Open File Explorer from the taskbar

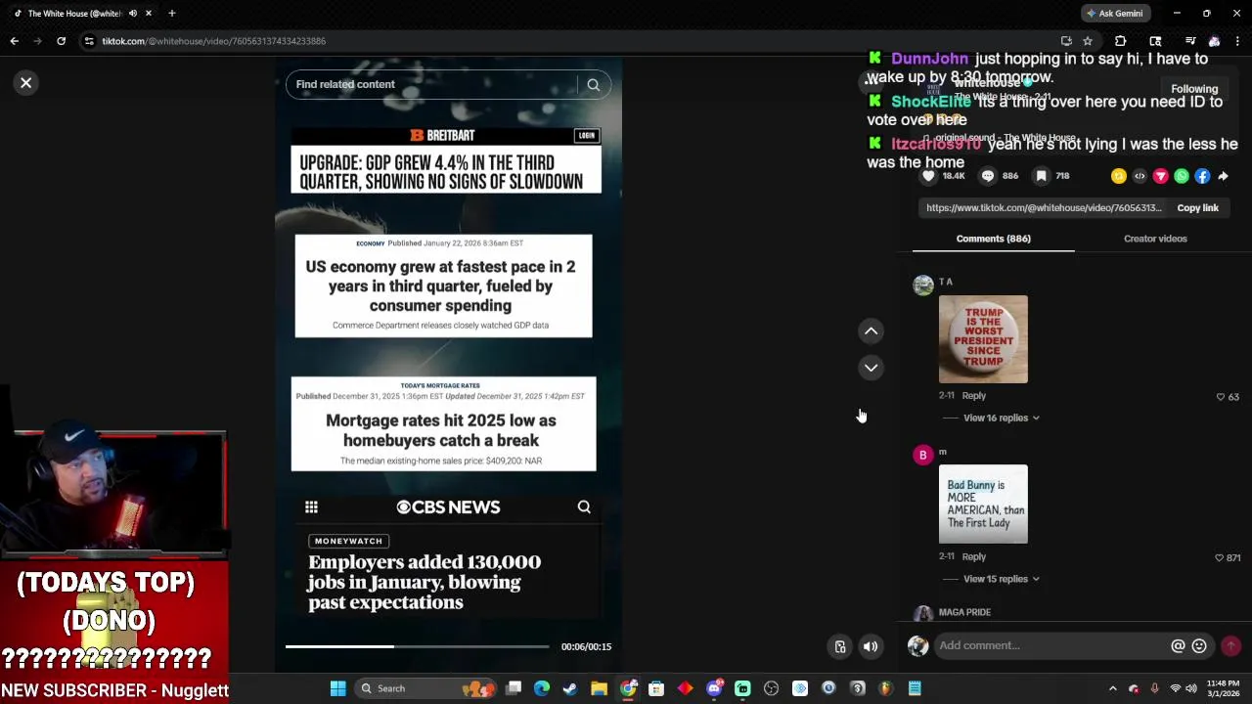(599, 688)
